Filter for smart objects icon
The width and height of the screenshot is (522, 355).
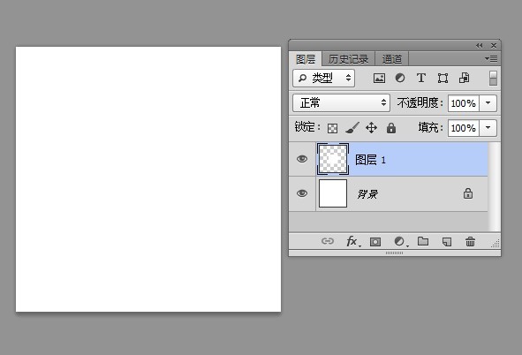coord(464,79)
